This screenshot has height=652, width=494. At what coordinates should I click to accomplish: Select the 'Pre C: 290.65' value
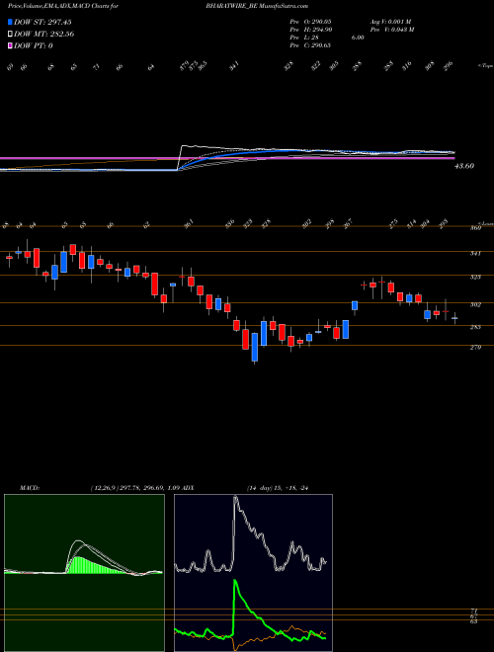tap(310, 45)
